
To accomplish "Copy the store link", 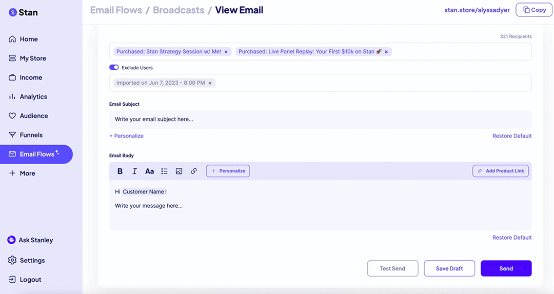I will pyautogui.click(x=534, y=10).
